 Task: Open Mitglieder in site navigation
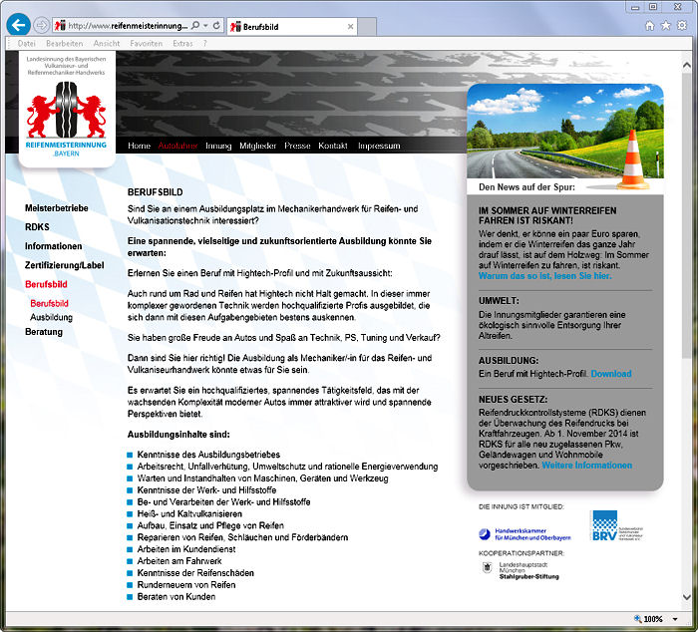pos(257,146)
